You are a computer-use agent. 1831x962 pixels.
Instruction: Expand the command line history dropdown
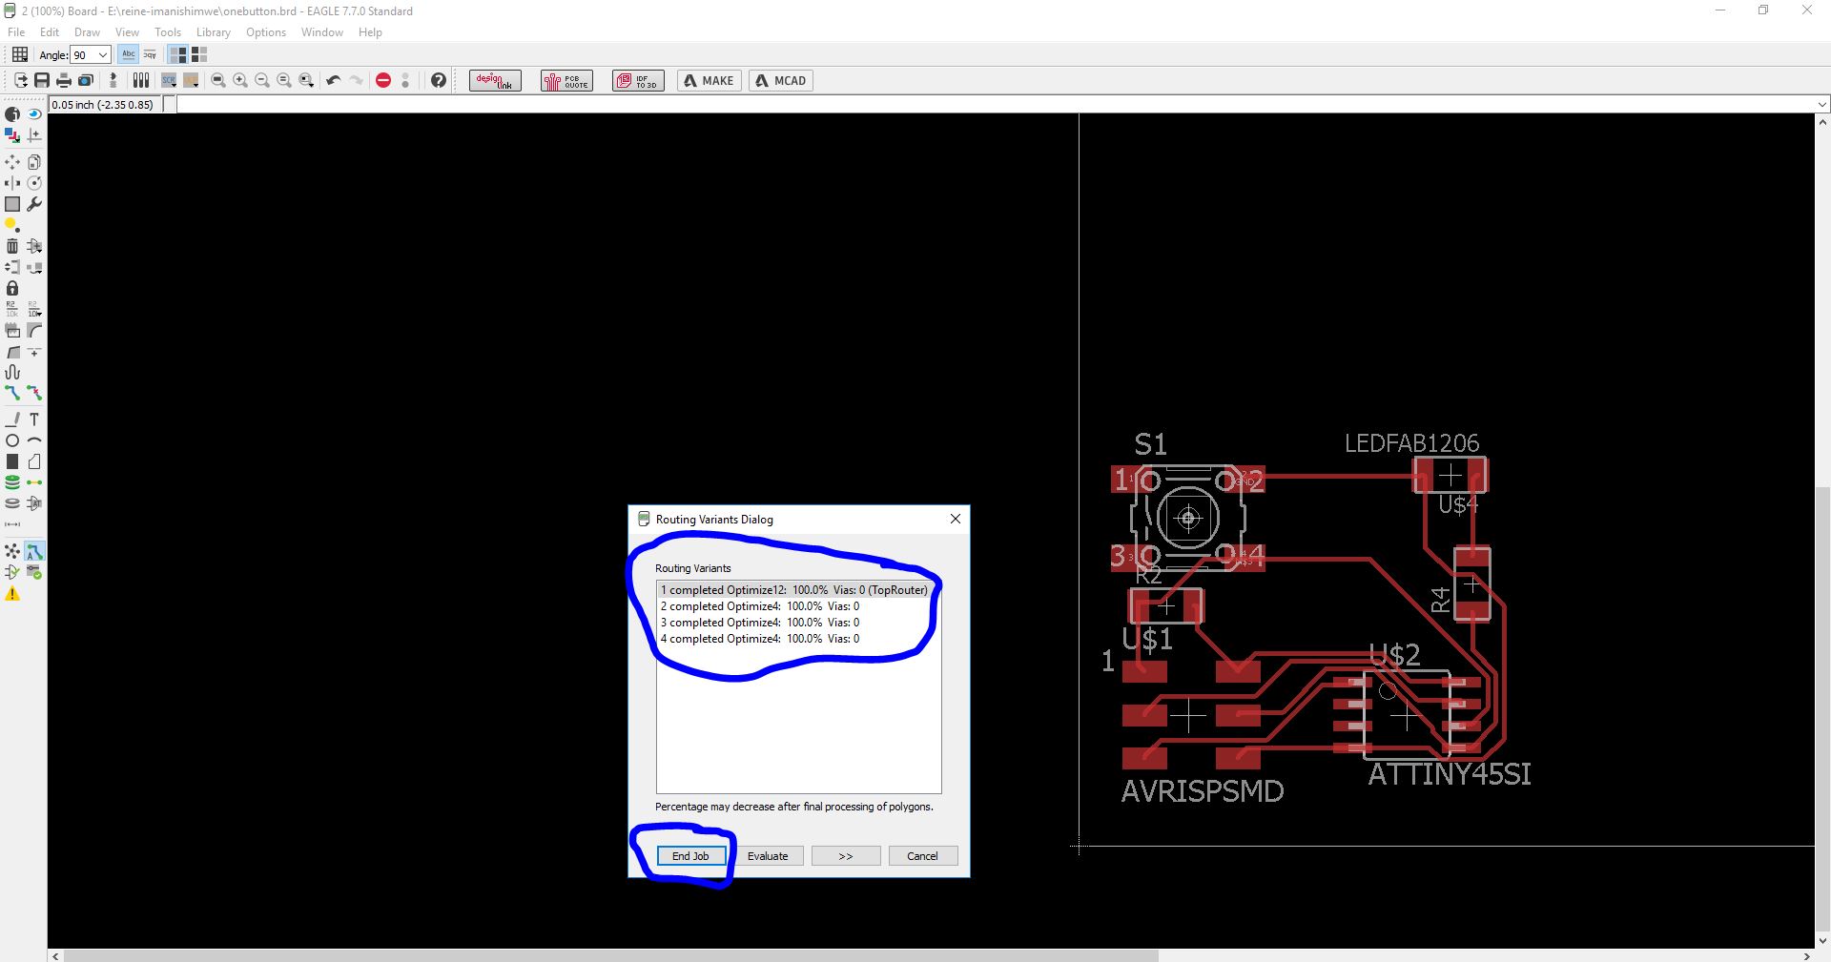coord(1821,104)
